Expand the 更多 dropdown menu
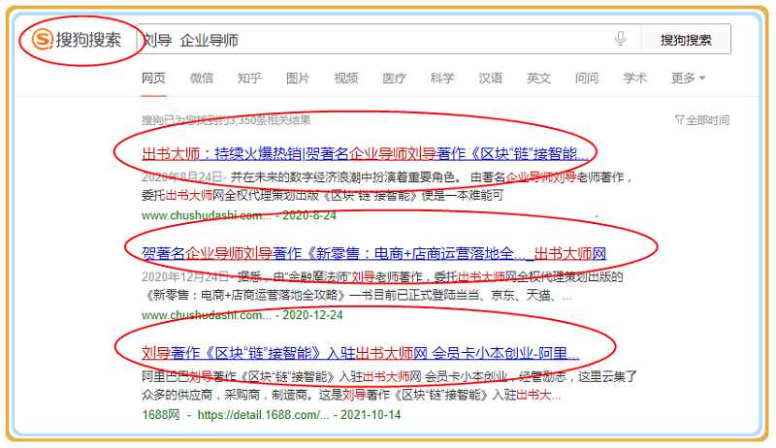 688,78
